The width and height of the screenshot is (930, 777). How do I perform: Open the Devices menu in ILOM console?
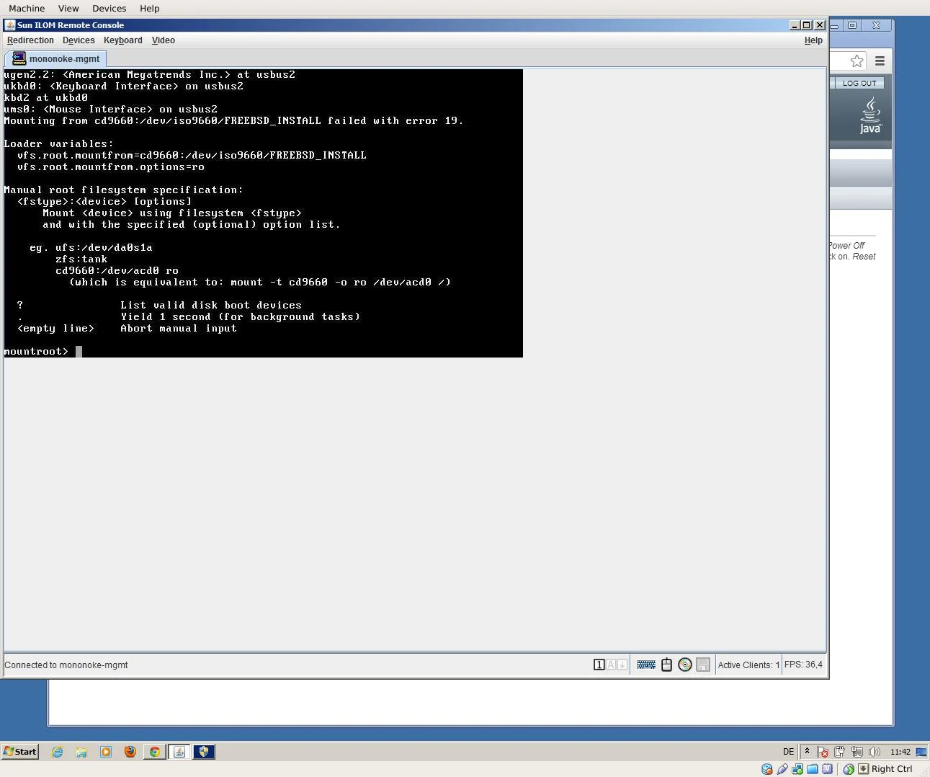point(79,40)
